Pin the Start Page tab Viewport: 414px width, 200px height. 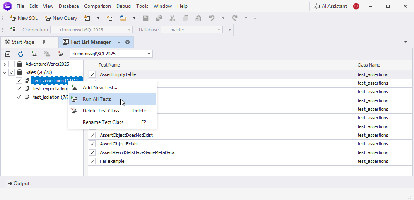pos(44,42)
